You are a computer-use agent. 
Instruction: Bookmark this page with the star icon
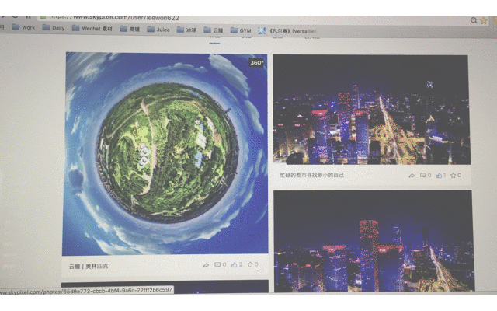[x=484, y=21]
